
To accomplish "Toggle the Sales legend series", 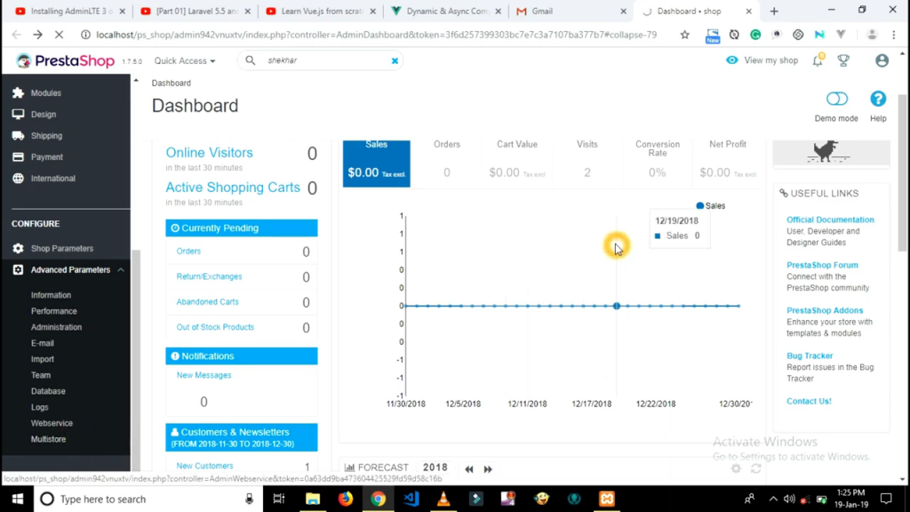I will coord(711,205).
